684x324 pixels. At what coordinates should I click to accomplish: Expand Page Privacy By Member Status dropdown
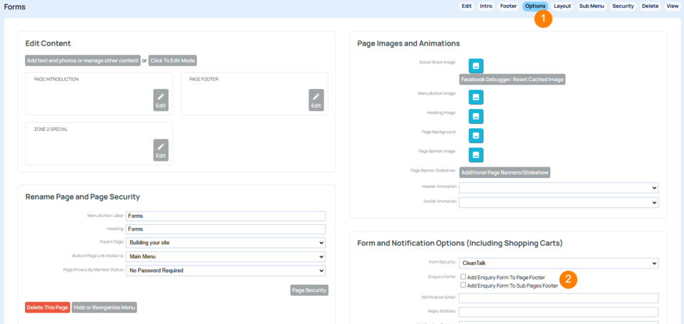(225, 271)
